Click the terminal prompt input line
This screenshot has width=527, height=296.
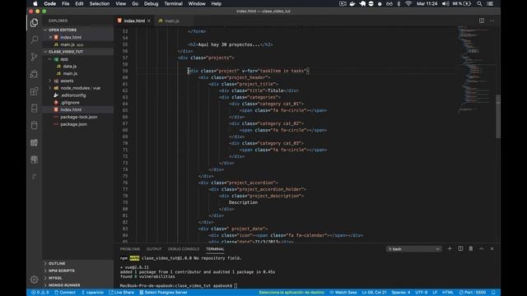tap(179, 285)
